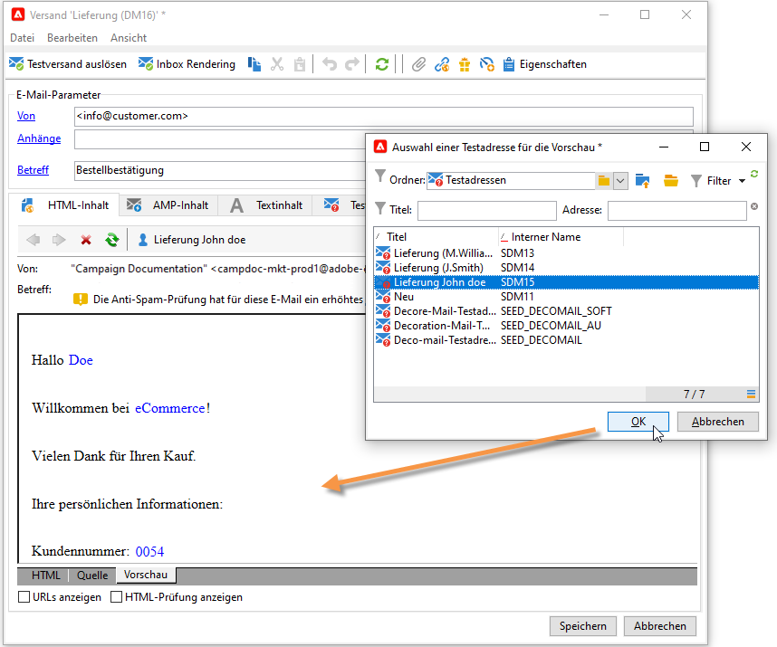Viewport: 777px width, 647px height.
Task: Click the clear filter icon by Adresse
Action: (x=754, y=206)
